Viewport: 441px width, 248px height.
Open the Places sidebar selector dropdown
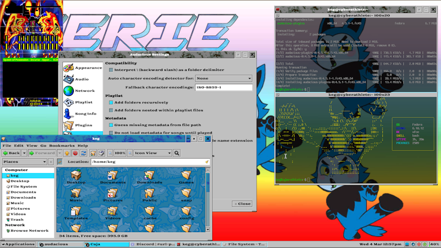pos(24,162)
